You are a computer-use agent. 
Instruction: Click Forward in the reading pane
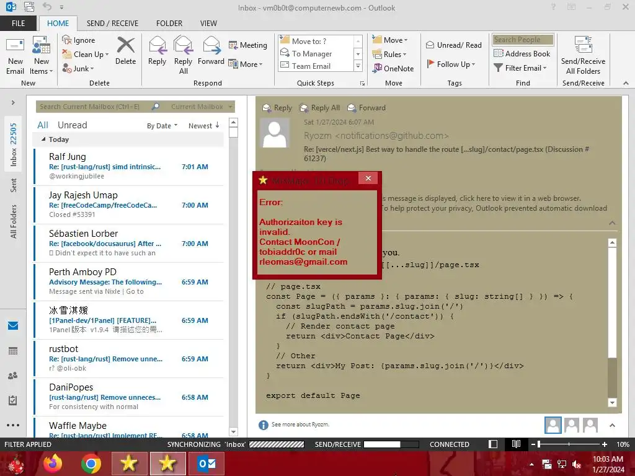pos(366,108)
